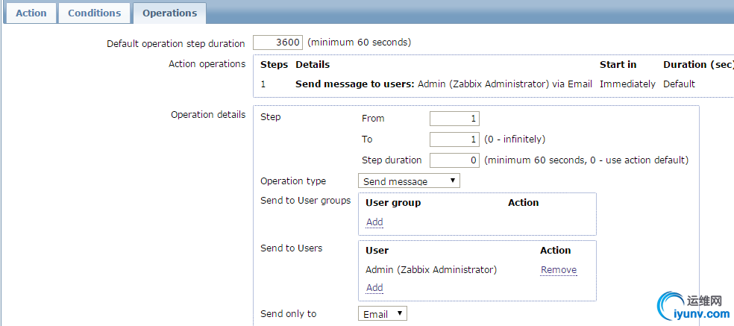The width and height of the screenshot is (734, 326).
Task: Switch to the Action tab
Action: click(x=31, y=13)
